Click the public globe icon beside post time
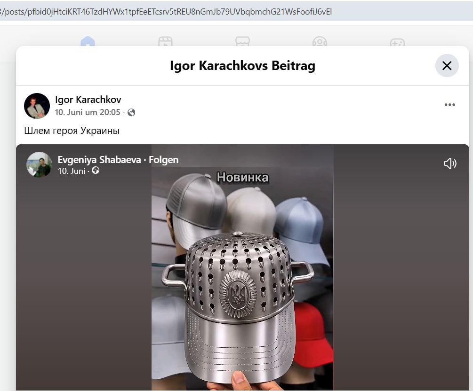Image resolution: width=473 pixels, height=391 pixels. (131, 112)
